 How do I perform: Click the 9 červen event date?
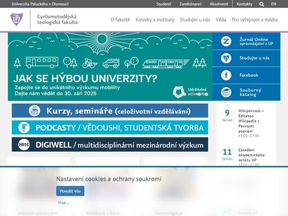227,115
